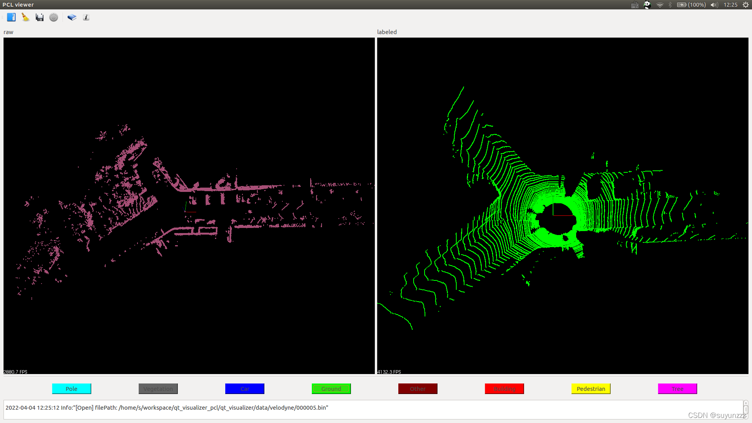752x423 pixels.
Task: Click the Pole category button
Action: [x=71, y=389]
